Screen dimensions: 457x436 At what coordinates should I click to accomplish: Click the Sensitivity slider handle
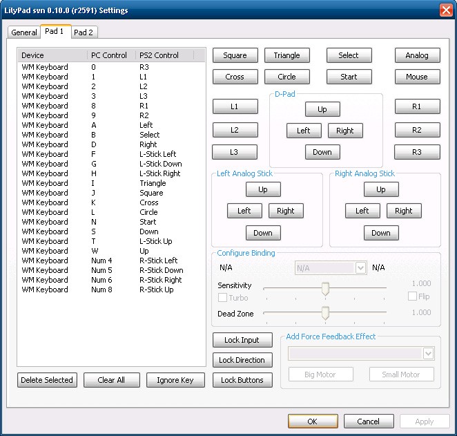pyautogui.click(x=325, y=289)
